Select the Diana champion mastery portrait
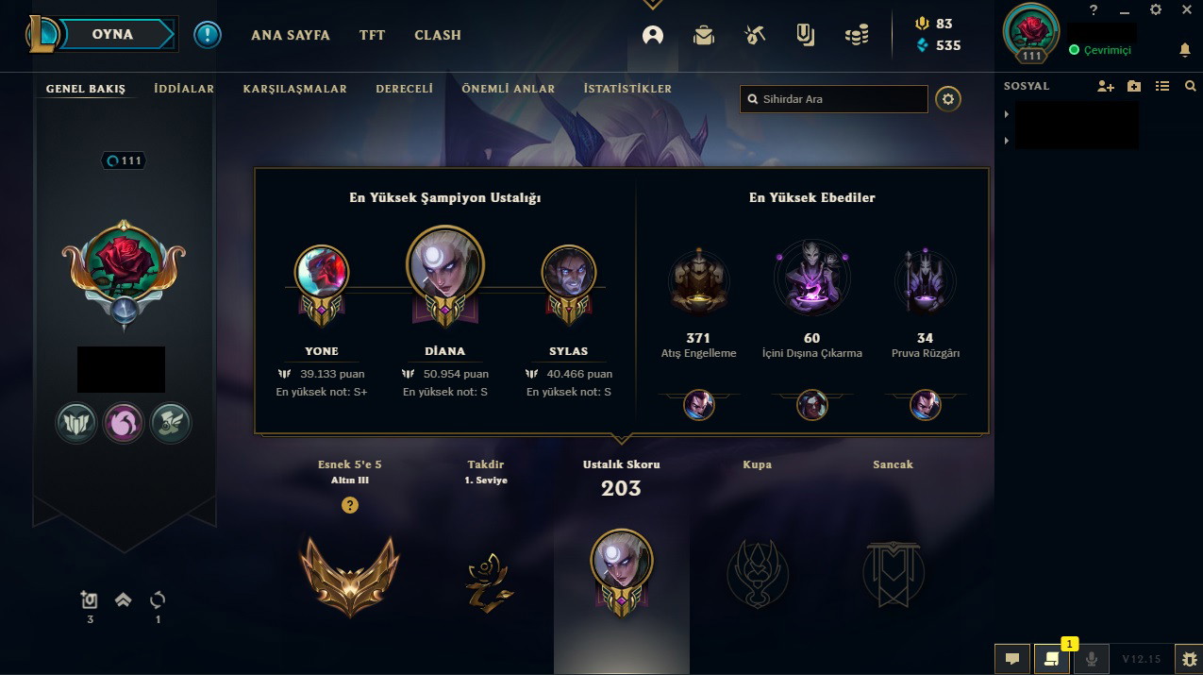This screenshot has width=1203, height=675. point(444,264)
